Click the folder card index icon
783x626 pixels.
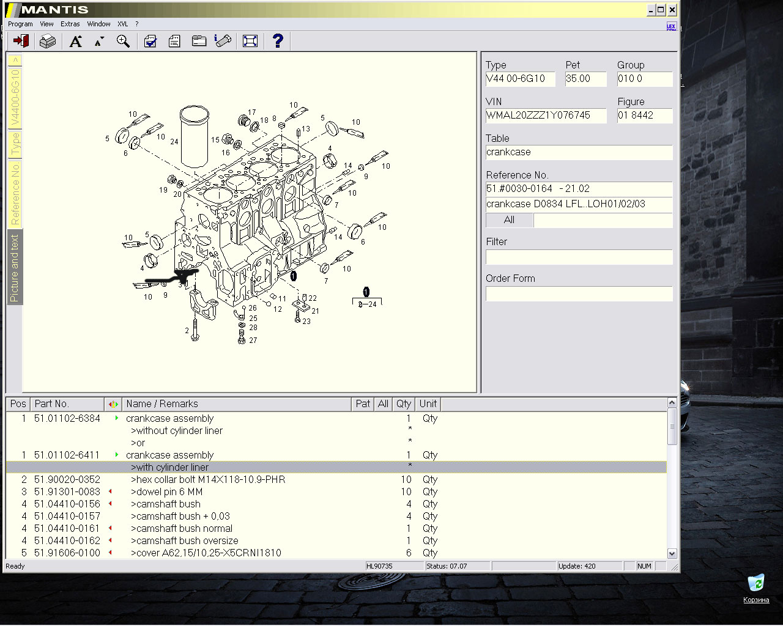199,41
